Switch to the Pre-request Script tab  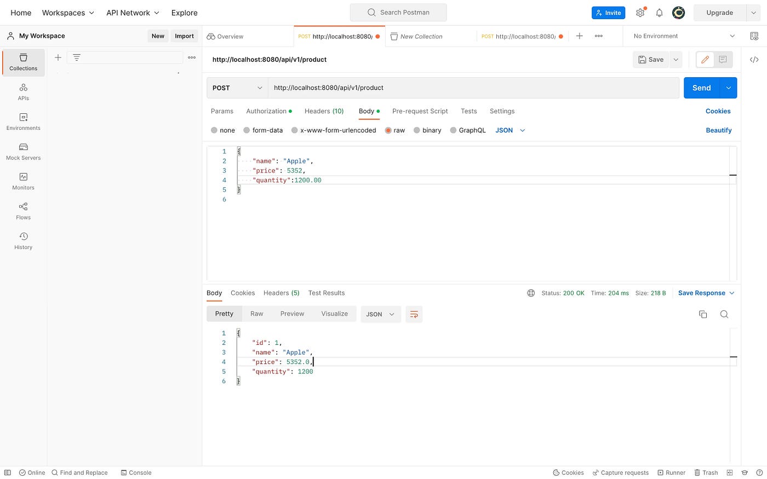(420, 111)
